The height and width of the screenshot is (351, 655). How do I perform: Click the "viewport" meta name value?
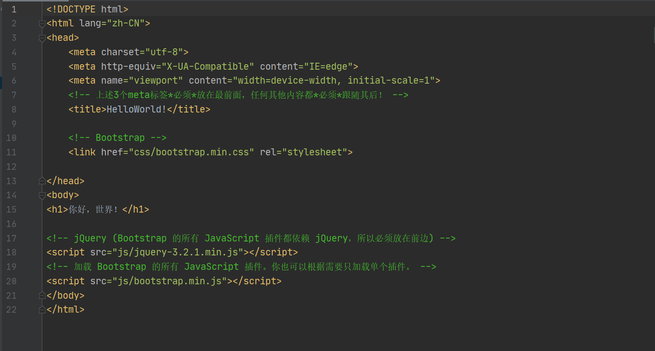(x=156, y=81)
